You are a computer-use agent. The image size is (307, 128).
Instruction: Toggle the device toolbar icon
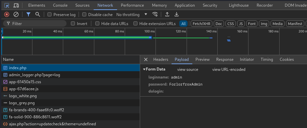click(16, 5)
